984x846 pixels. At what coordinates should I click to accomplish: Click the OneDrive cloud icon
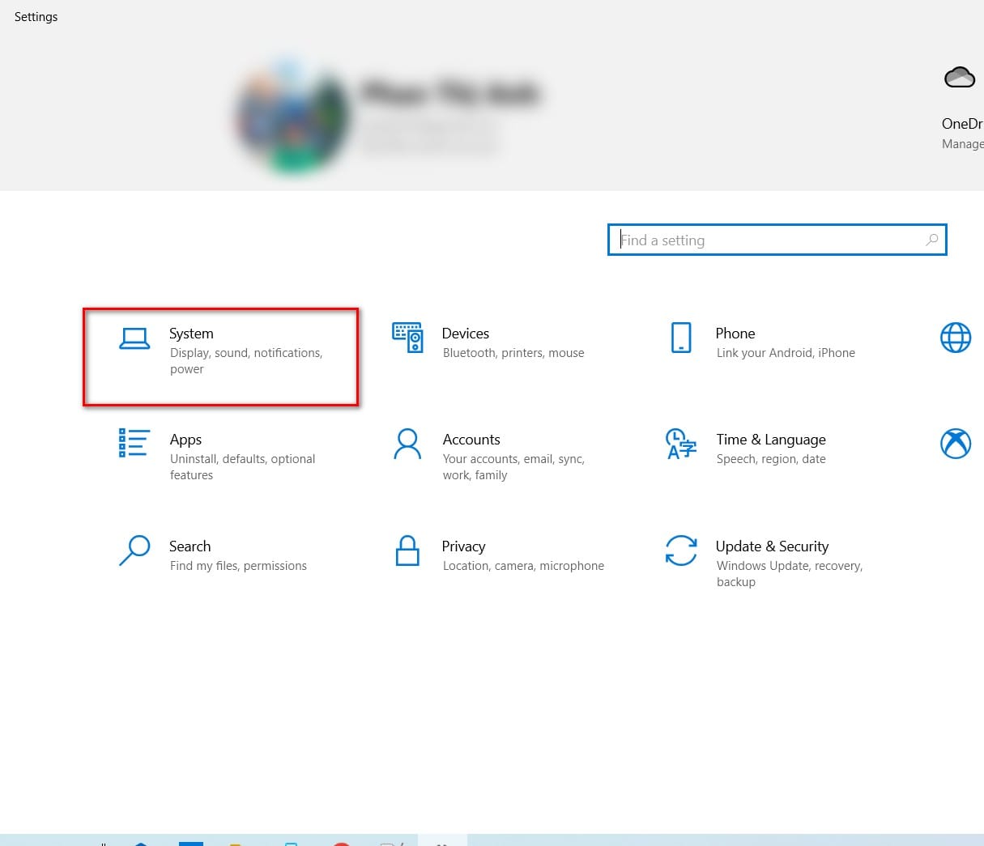pos(960,78)
